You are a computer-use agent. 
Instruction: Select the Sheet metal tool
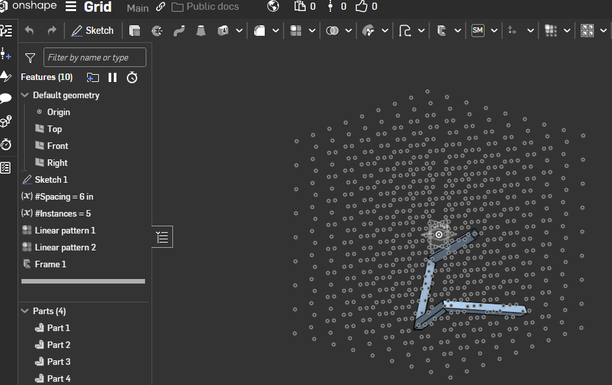pos(478,31)
